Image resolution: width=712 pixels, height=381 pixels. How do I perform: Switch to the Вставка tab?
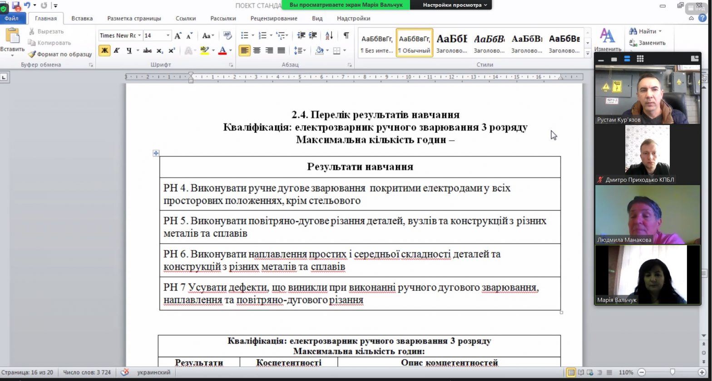coord(82,18)
